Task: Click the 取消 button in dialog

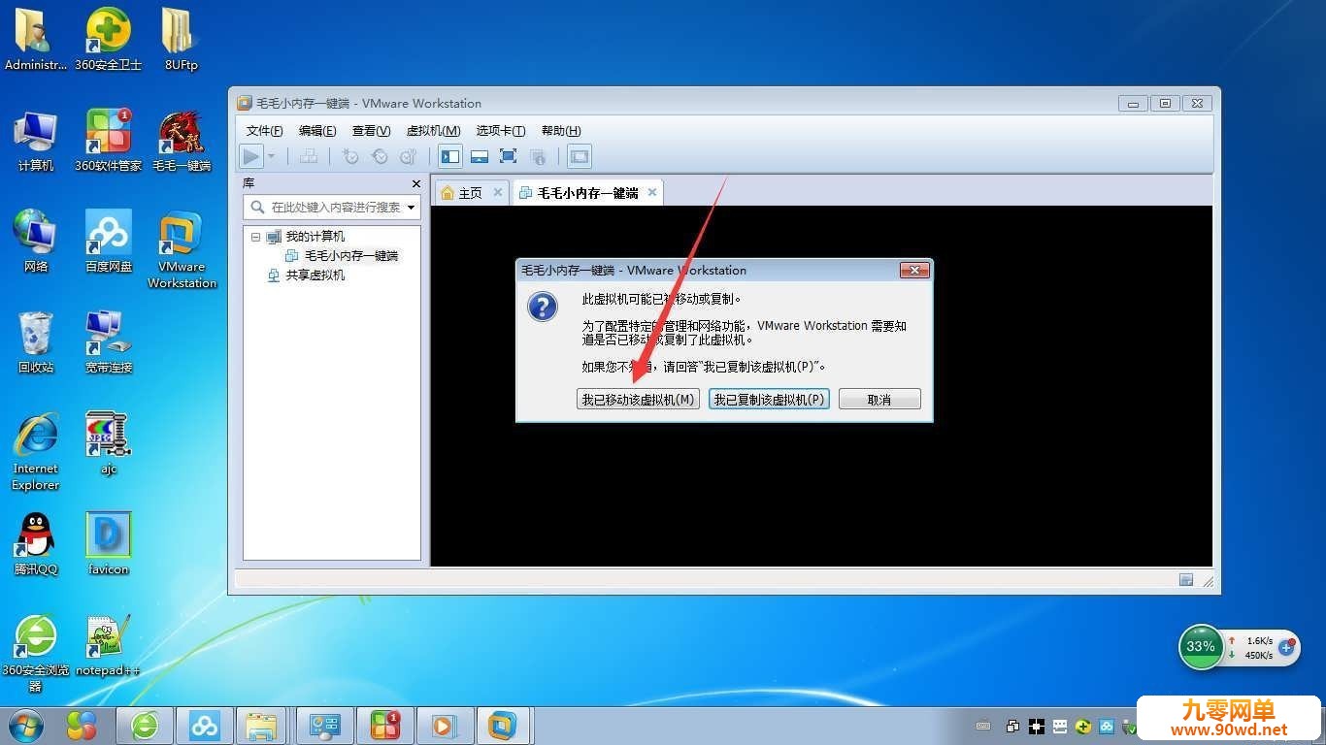Action: coord(879,400)
